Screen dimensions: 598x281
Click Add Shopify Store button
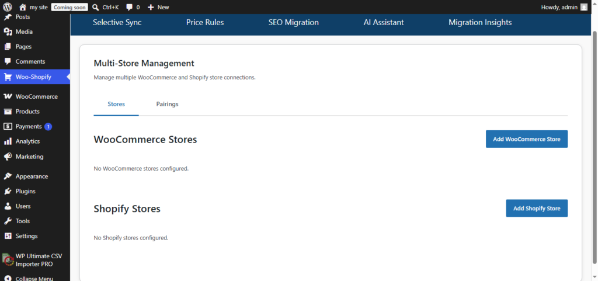pos(537,208)
